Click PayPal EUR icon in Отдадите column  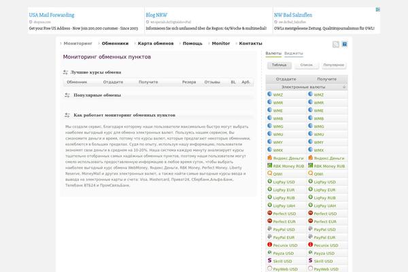269,237
